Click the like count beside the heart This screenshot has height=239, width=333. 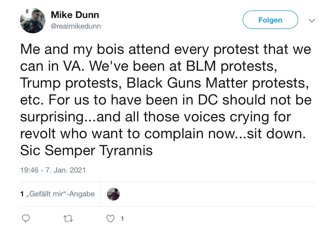pos(122,219)
